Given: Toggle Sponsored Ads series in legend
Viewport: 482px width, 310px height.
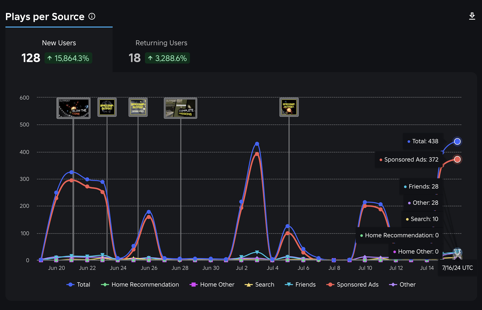Looking at the screenshot, I should [352, 285].
